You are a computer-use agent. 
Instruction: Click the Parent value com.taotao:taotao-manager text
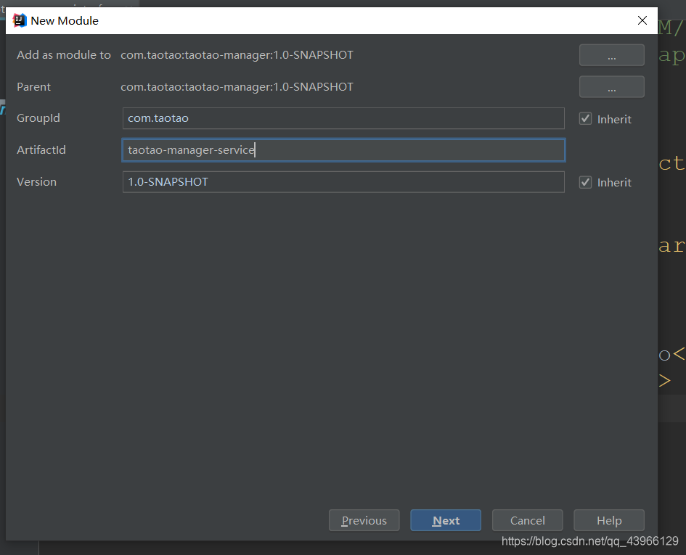pyautogui.click(x=237, y=87)
